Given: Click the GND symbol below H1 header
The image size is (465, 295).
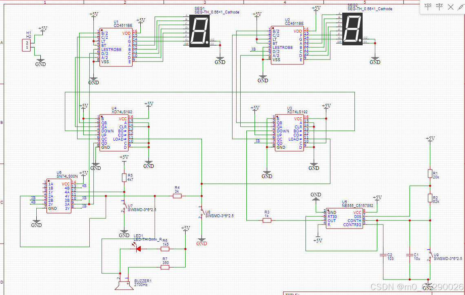Looking at the screenshot, I should 41,62.
